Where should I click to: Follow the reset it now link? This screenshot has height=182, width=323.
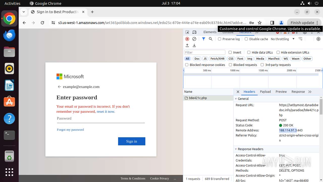(106, 111)
